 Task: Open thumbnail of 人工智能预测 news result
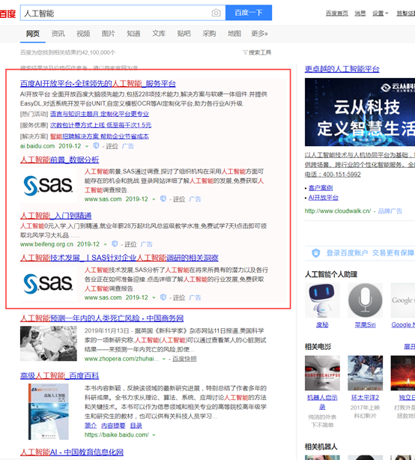pyautogui.click(x=49, y=344)
